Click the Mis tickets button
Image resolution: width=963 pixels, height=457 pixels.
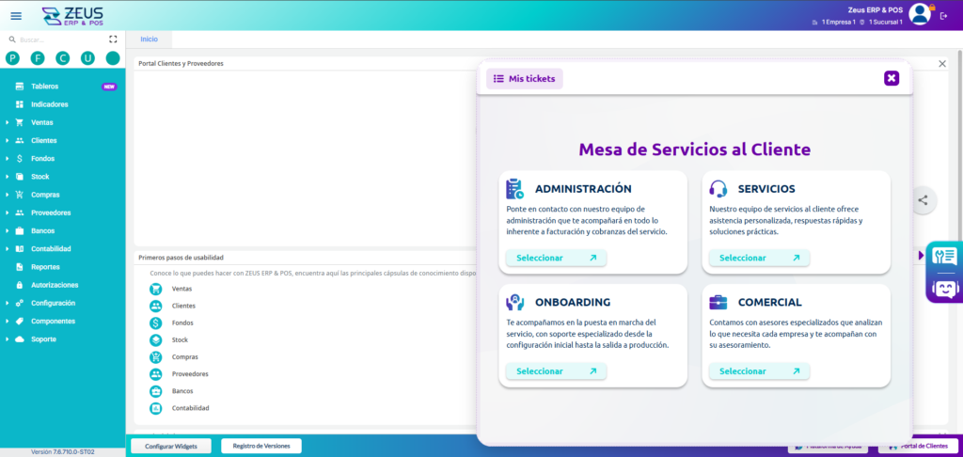point(524,79)
